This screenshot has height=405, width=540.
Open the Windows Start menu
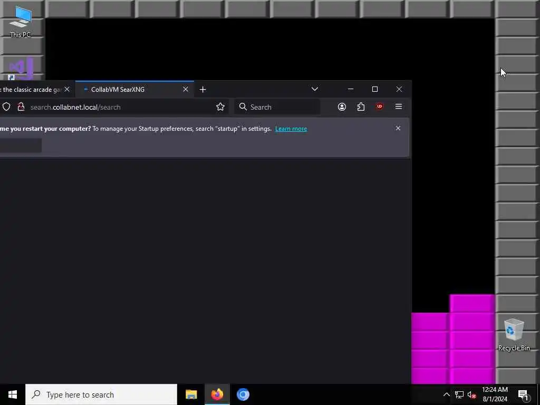click(13, 394)
